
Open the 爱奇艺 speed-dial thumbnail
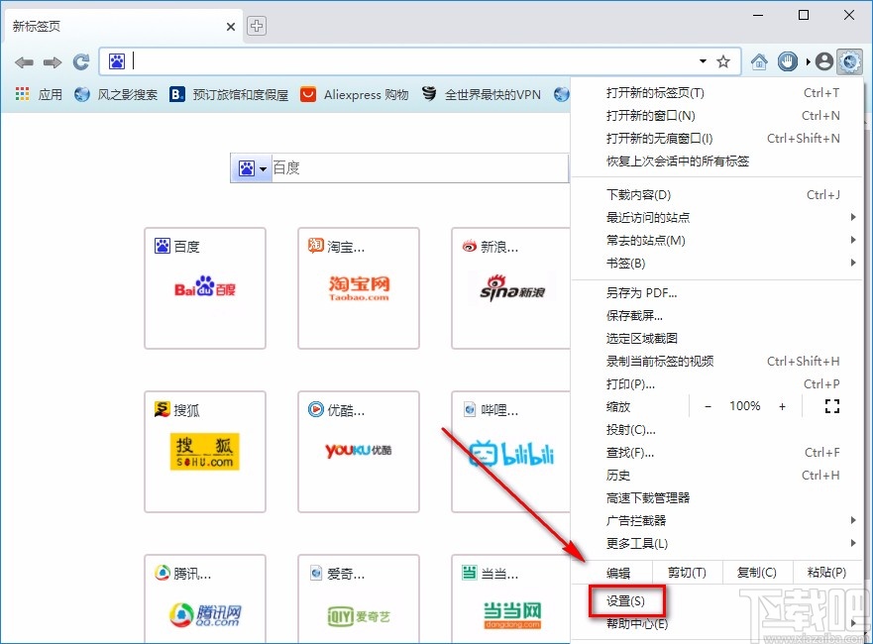359,598
